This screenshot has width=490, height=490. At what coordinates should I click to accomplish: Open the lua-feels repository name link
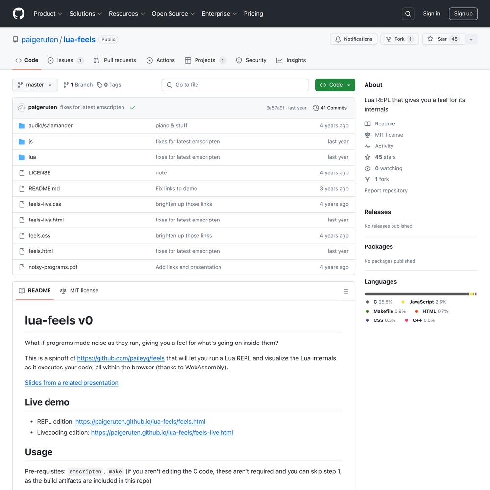[x=79, y=40]
